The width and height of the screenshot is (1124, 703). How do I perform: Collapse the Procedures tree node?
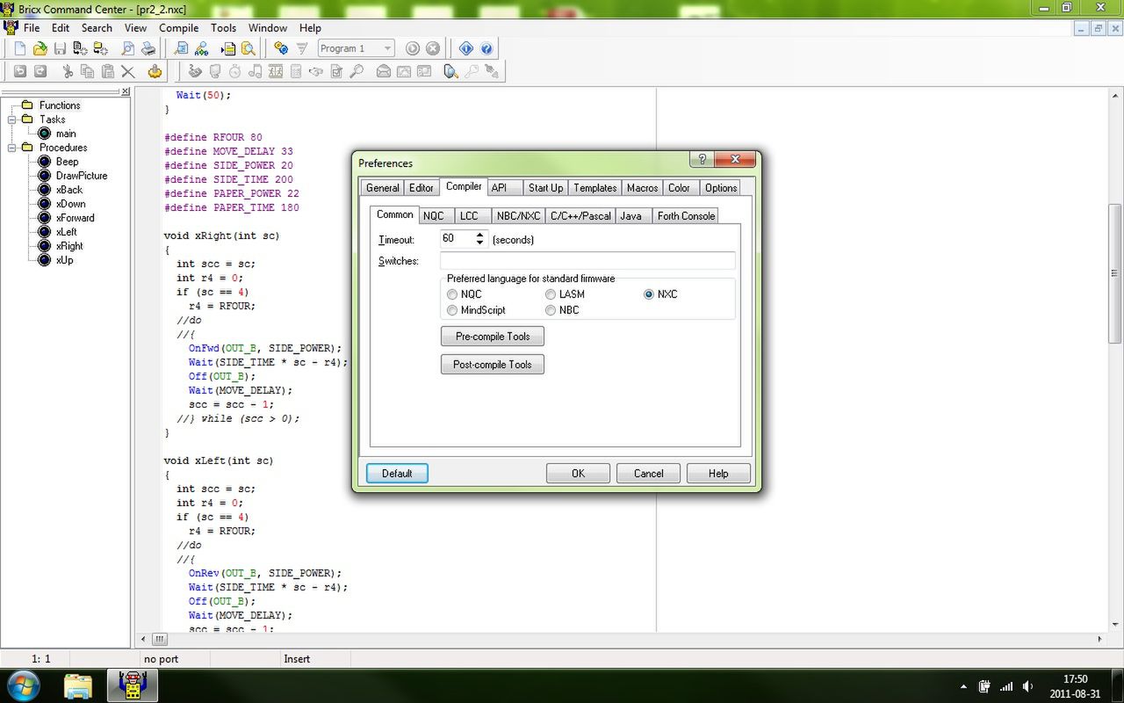13,148
